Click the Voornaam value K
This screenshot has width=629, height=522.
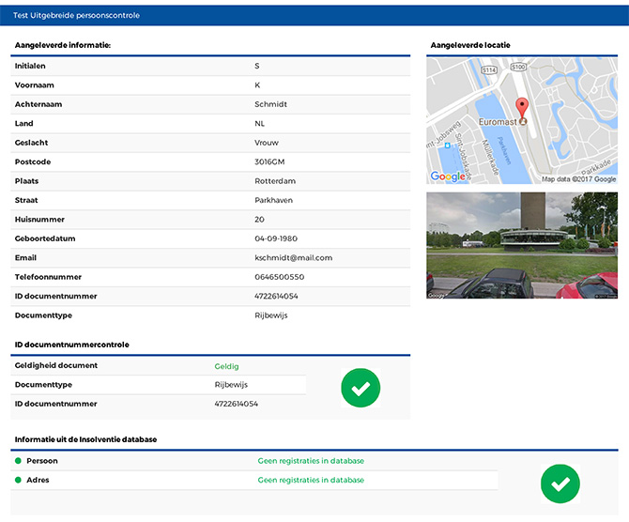257,85
